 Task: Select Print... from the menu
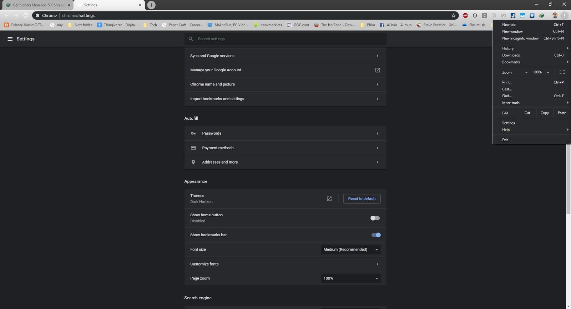(532, 82)
